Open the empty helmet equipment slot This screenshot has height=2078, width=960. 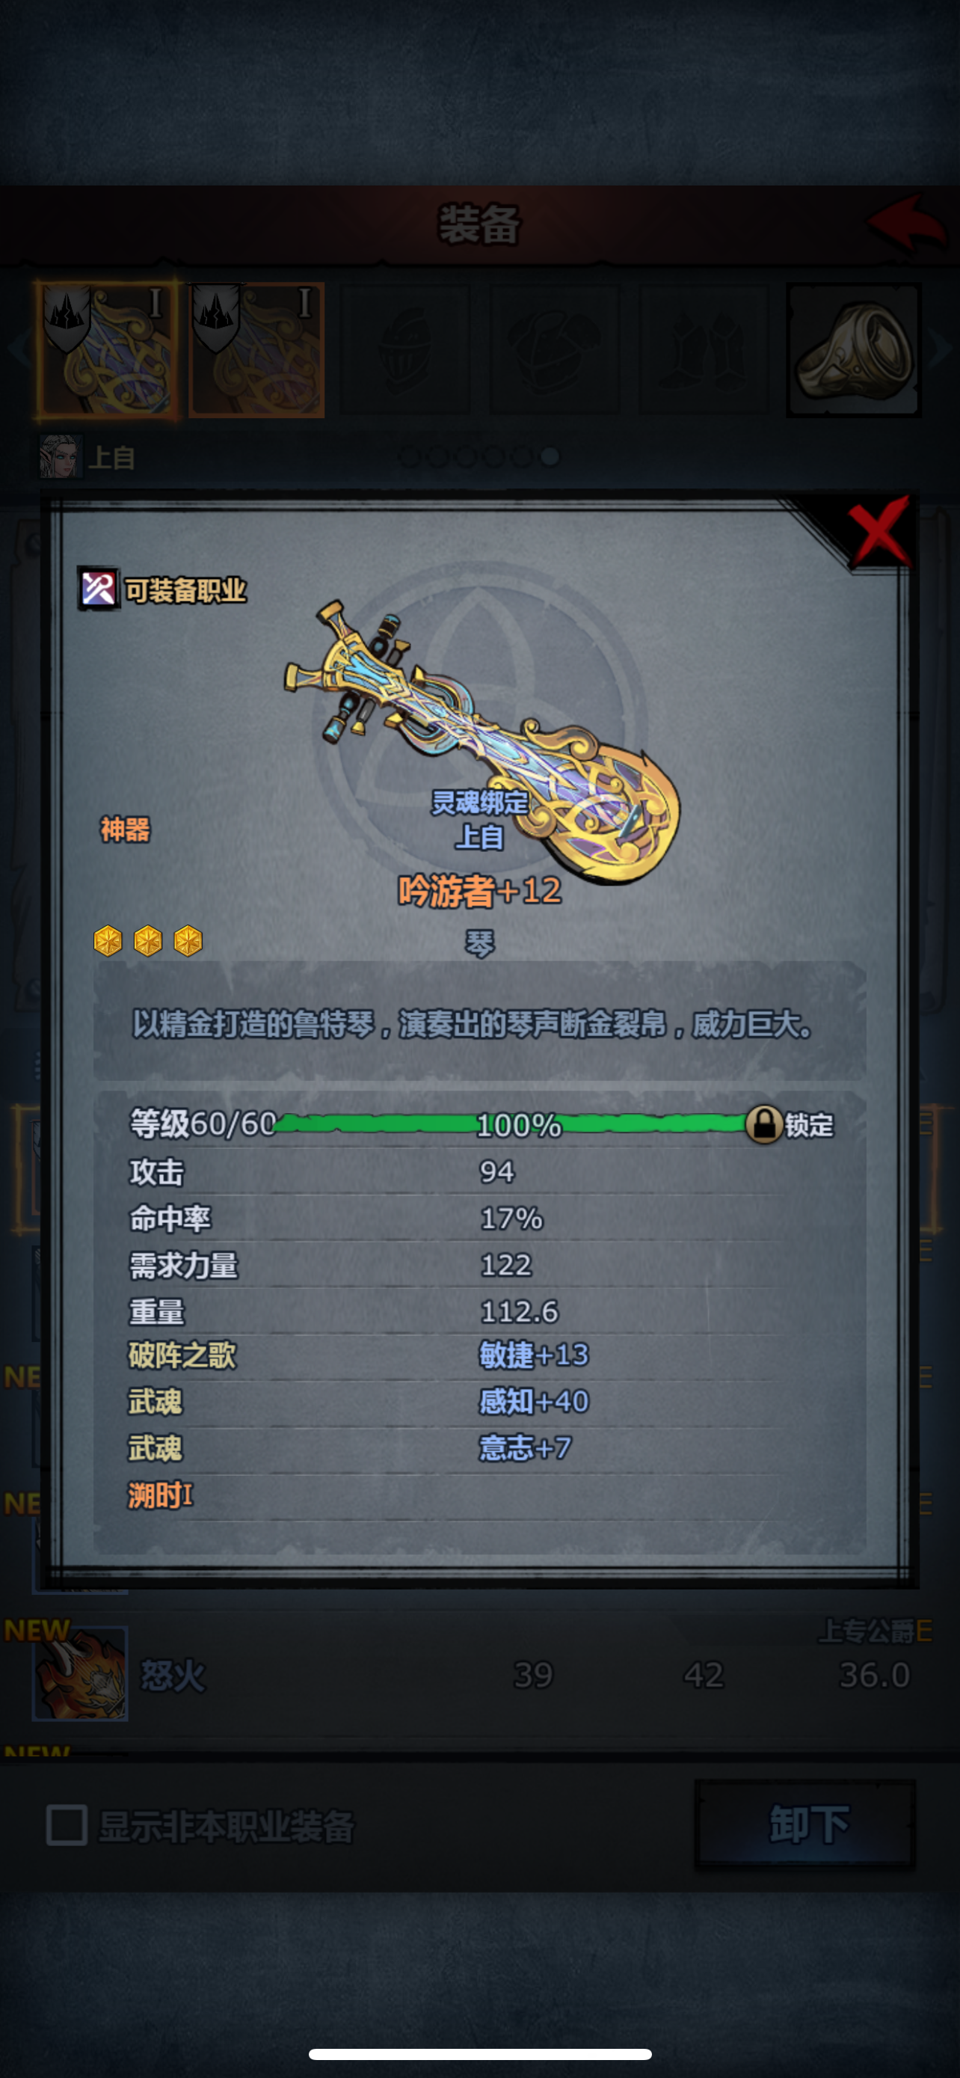pos(405,349)
